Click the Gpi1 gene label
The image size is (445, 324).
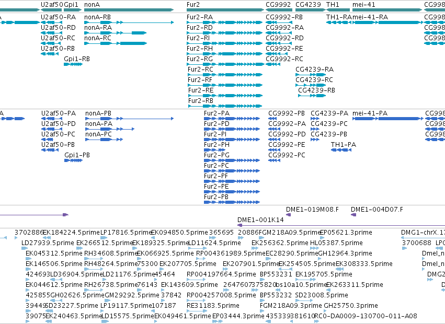coord(71,5)
